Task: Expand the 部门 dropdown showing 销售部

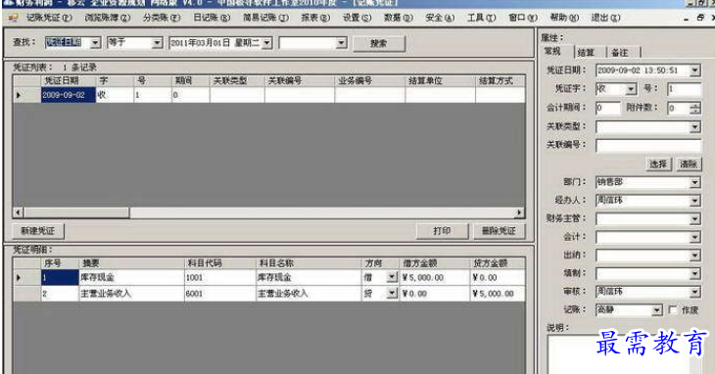Action: pyautogui.click(x=695, y=182)
